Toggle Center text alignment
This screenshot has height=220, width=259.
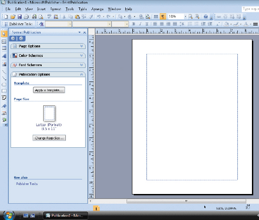pyautogui.click(x=162, y=24)
